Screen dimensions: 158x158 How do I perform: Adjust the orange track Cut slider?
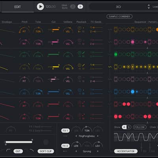coord(54,30)
